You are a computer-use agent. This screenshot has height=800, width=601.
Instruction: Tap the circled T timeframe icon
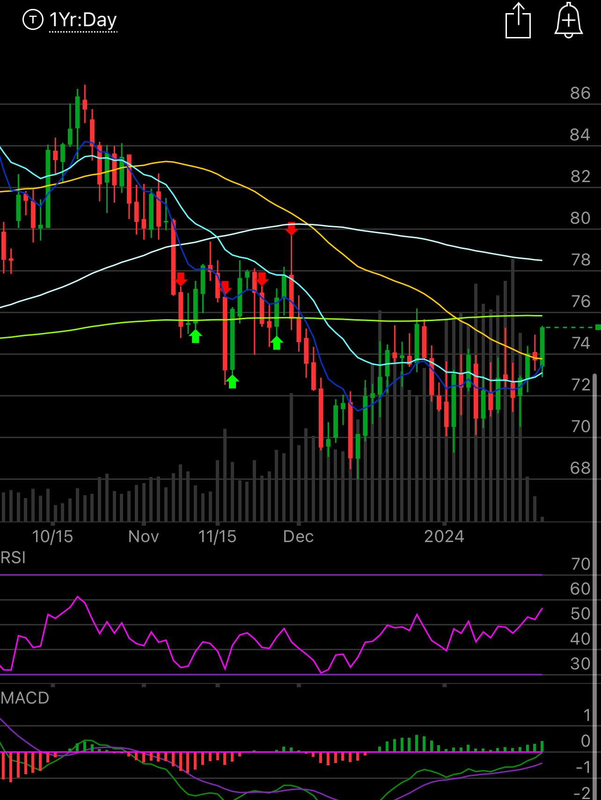click(33, 20)
